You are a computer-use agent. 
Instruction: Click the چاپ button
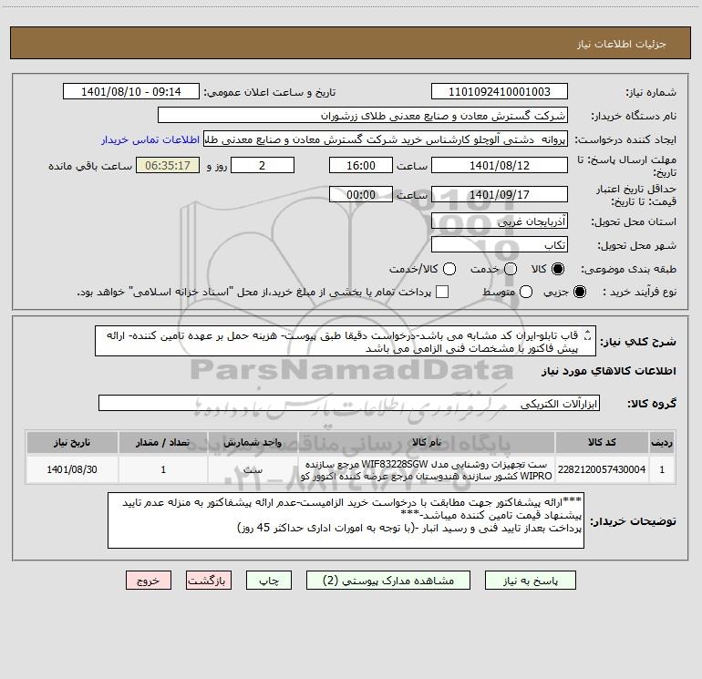[269, 581]
